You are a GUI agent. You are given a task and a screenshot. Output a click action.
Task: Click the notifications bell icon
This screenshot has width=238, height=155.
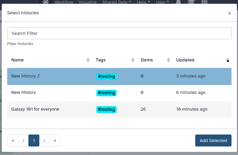(178, 2)
